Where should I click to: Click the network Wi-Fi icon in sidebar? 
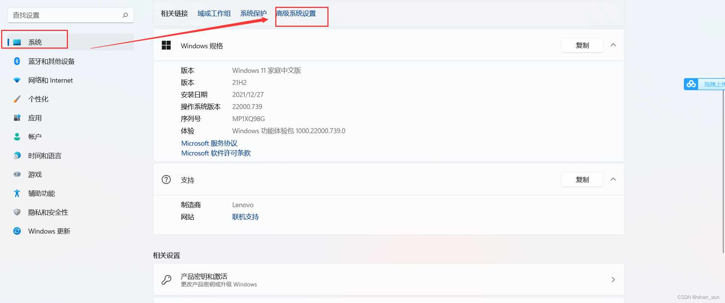[17, 80]
